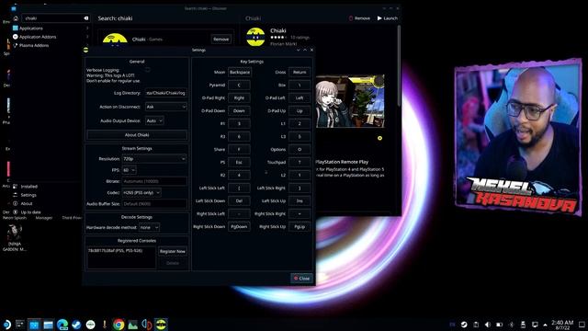Change the Right Stick Up binding (PgUp)
This screenshot has height=331, width=588.
click(x=300, y=227)
